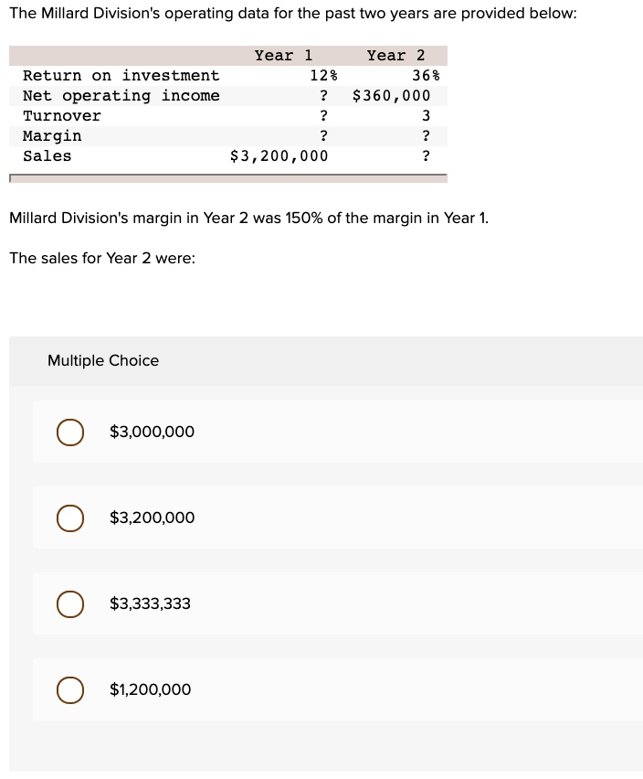
Task: Click the $3,200,000 sales figure in the table
Action: [278, 155]
